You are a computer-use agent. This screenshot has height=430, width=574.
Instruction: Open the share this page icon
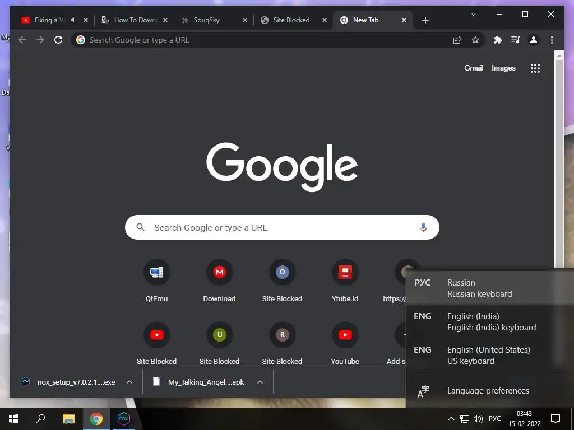457,40
